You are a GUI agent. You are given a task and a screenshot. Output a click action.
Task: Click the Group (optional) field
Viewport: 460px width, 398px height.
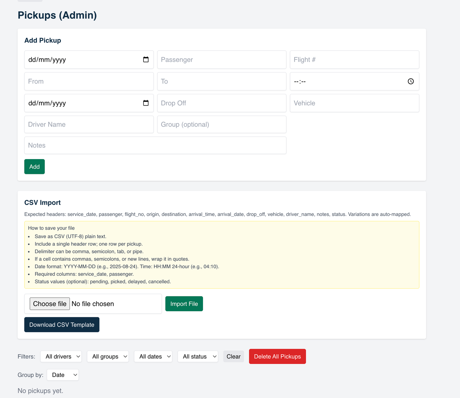221,124
